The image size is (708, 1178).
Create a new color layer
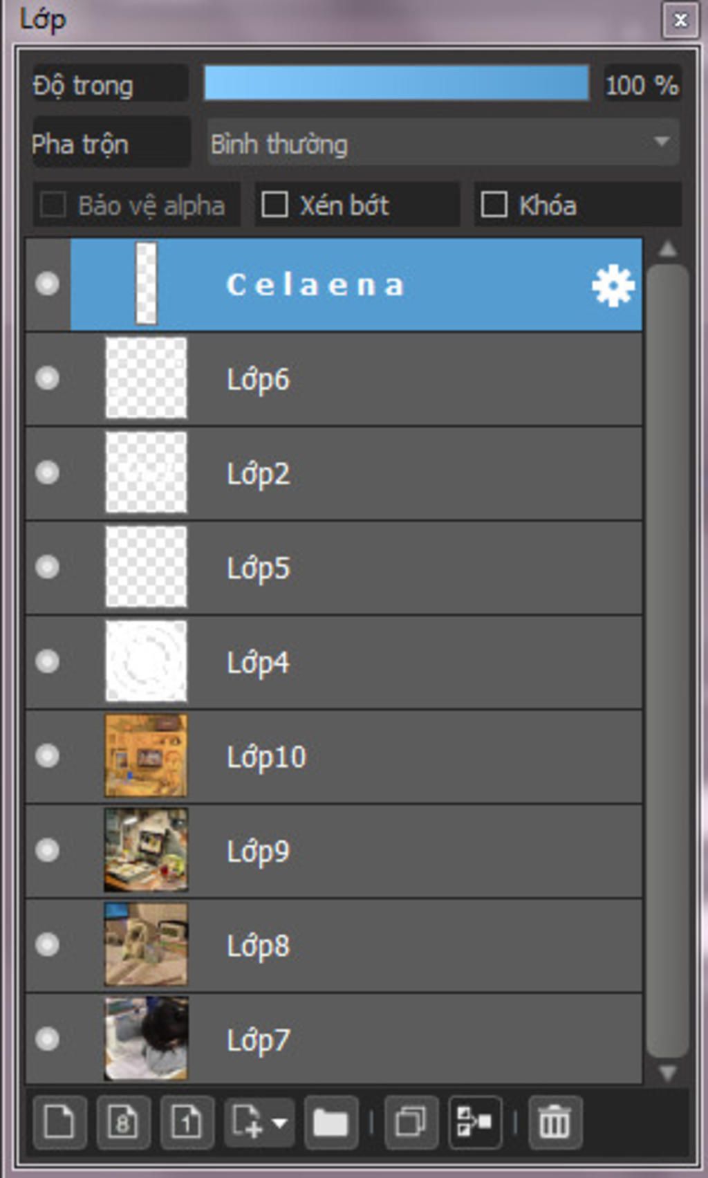pyautogui.click(x=59, y=1121)
